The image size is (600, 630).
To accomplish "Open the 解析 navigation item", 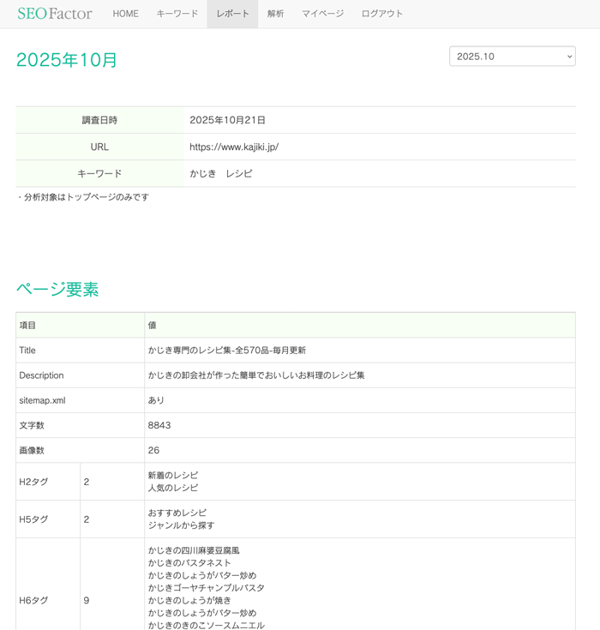I will click(x=275, y=14).
